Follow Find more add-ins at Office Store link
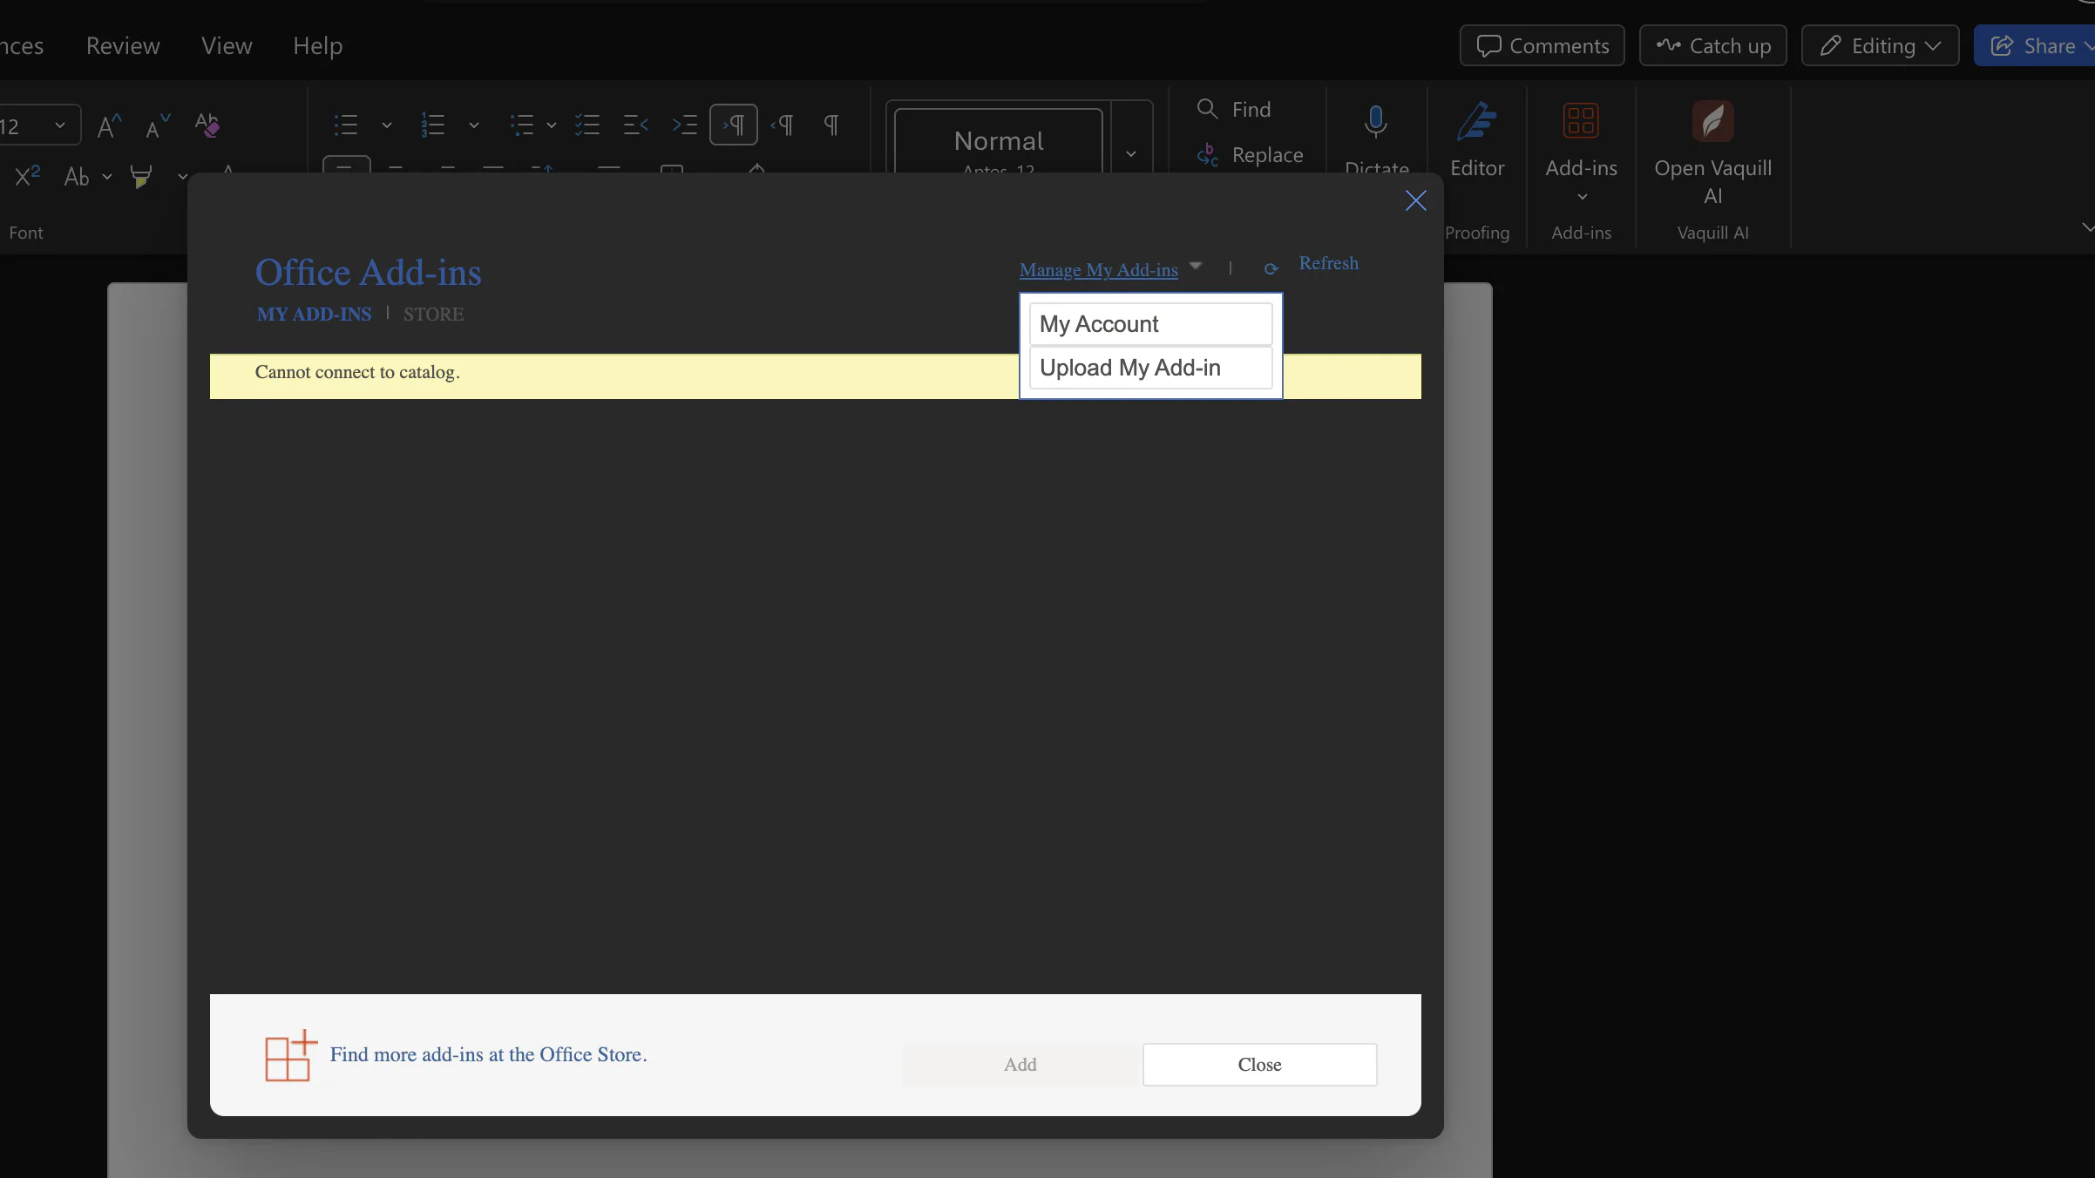The width and height of the screenshot is (2095, 1178). tap(488, 1054)
